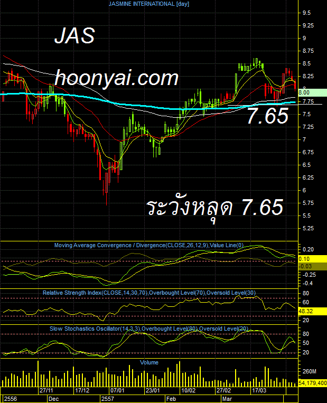Click the Volume panel title
Screen dimensions: 327x403
pos(149,363)
